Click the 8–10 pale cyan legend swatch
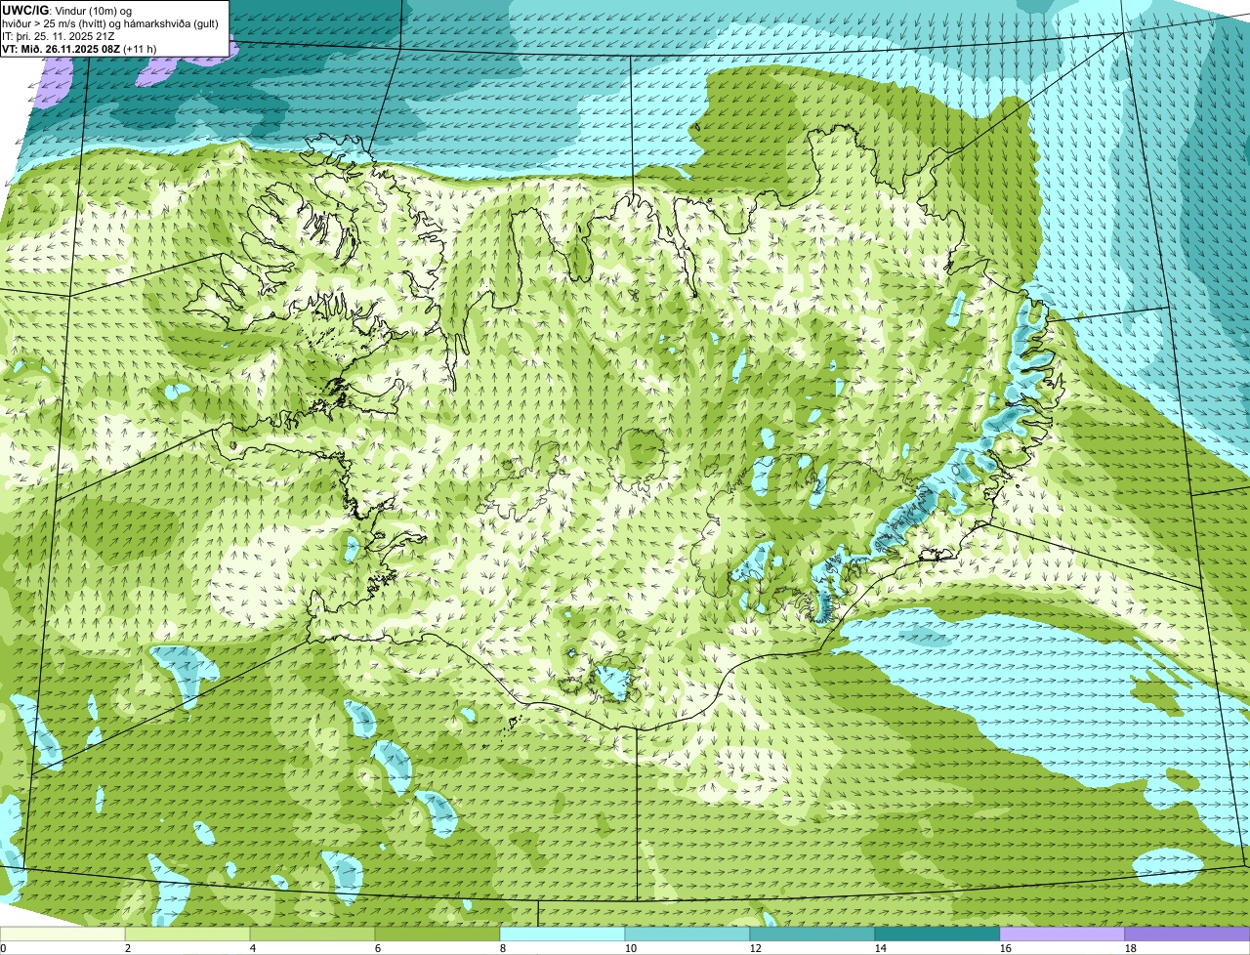The height and width of the screenshot is (955, 1250). click(562, 934)
